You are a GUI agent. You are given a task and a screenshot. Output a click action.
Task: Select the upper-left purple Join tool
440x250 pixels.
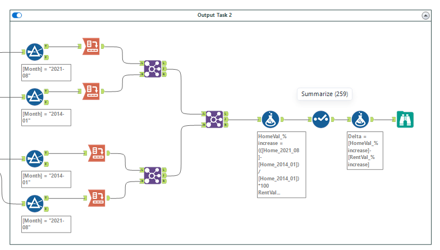click(x=153, y=69)
